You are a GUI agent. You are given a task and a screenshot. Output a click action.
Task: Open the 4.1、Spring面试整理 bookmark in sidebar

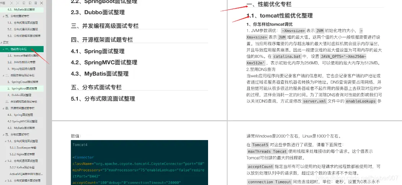point(20,115)
